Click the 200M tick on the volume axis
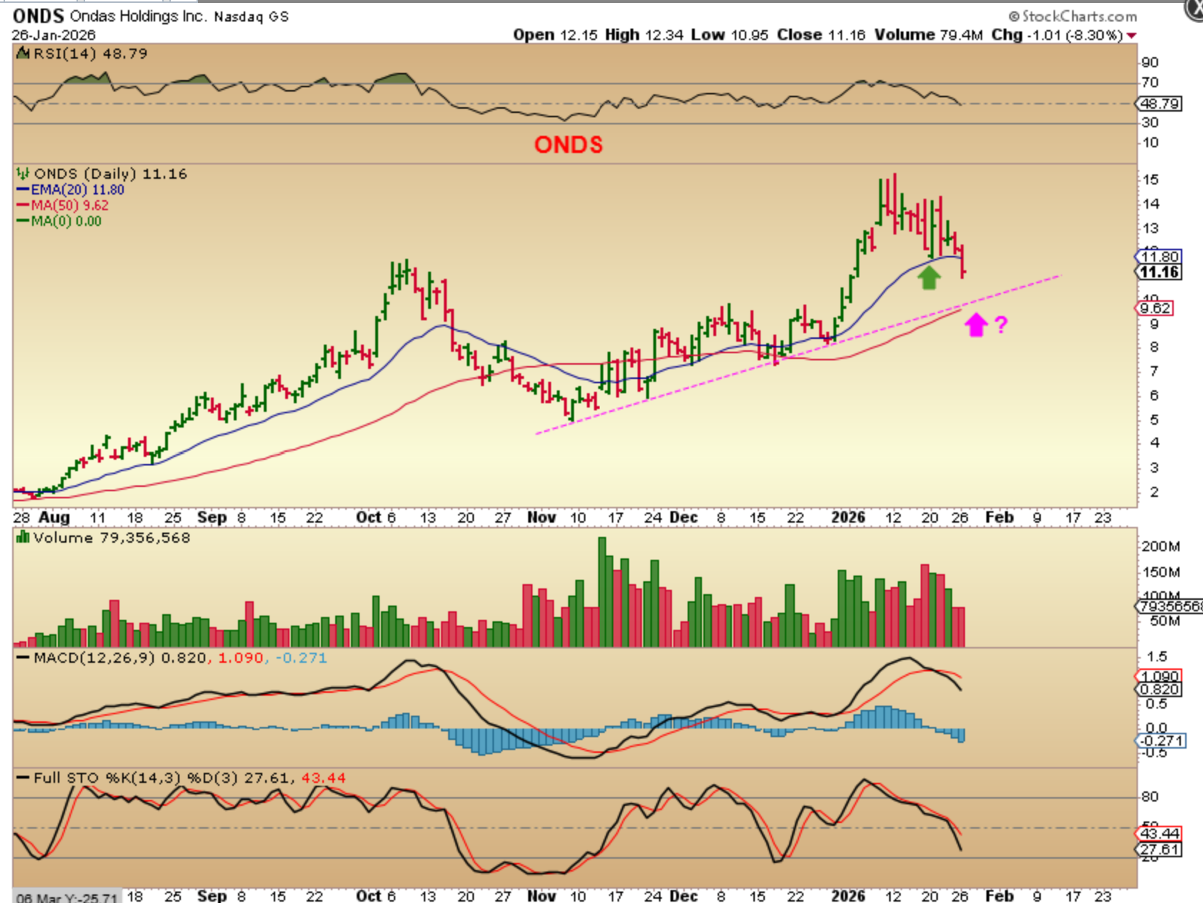This screenshot has width=1203, height=903. [1161, 547]
